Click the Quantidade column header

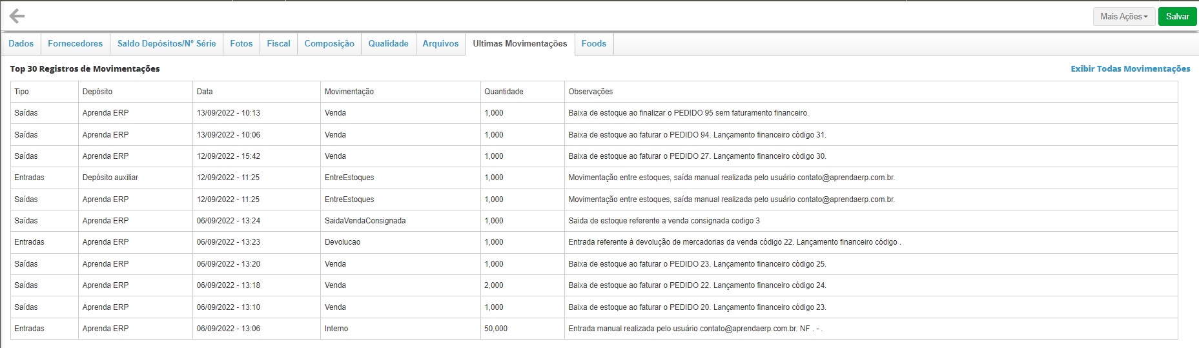point(504,92)
